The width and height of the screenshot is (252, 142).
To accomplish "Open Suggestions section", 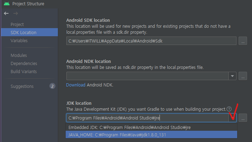I will [22, 86].
